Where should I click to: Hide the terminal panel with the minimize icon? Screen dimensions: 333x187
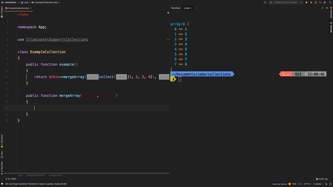coord(327,8)
